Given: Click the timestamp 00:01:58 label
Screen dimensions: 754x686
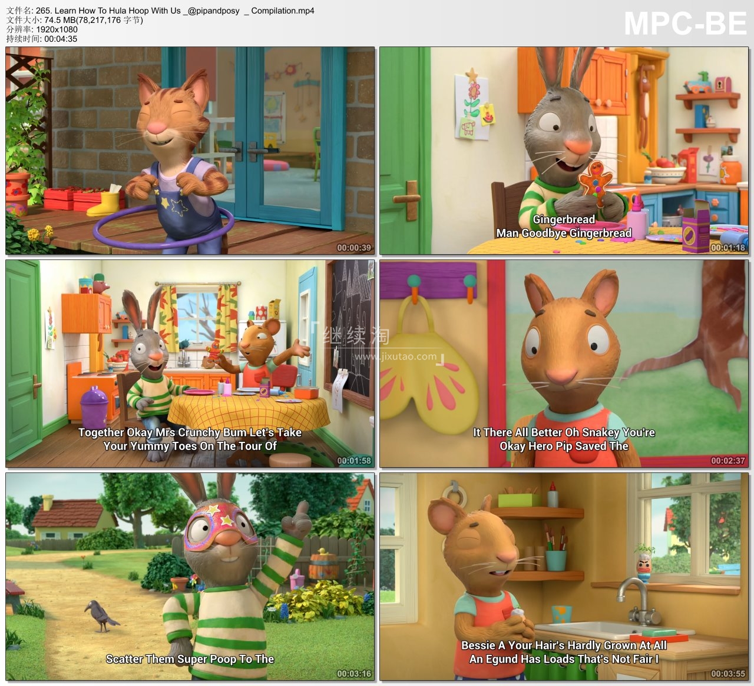Looking at the screenshot, I should [x=354, y=461].
